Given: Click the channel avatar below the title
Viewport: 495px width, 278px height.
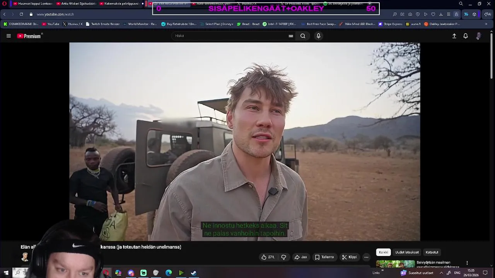Looking at the screenshot, I should [x=25, y=257].
